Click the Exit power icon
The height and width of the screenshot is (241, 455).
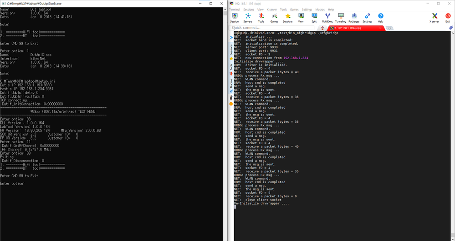point(448,18)
